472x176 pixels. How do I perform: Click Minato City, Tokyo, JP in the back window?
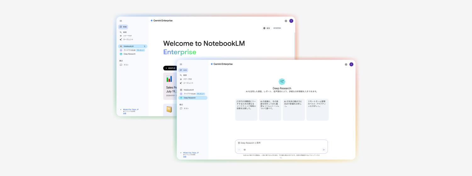[131, 109]
